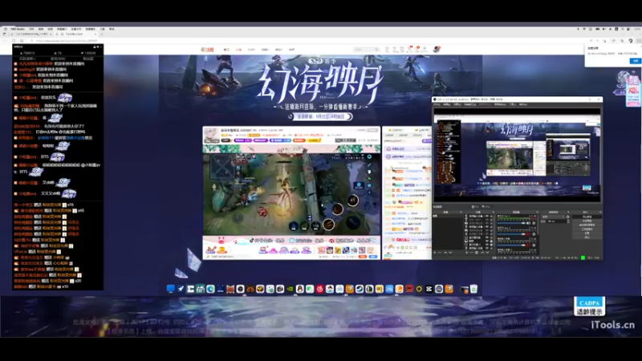Click second OBS mixer channel volume slider
Image resolution: width=642 pixels, height=361 pixels.
(x=511, y=234)
